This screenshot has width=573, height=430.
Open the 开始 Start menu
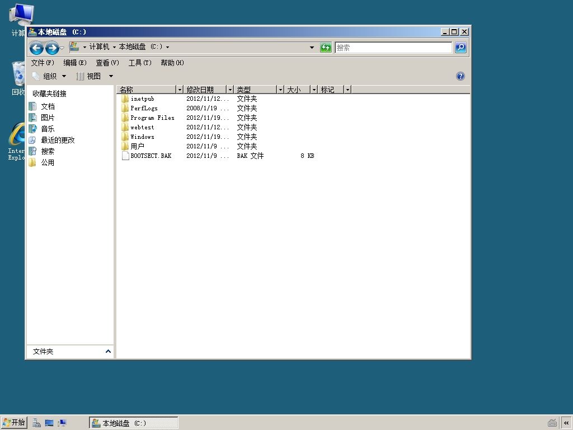click(13, 423)
